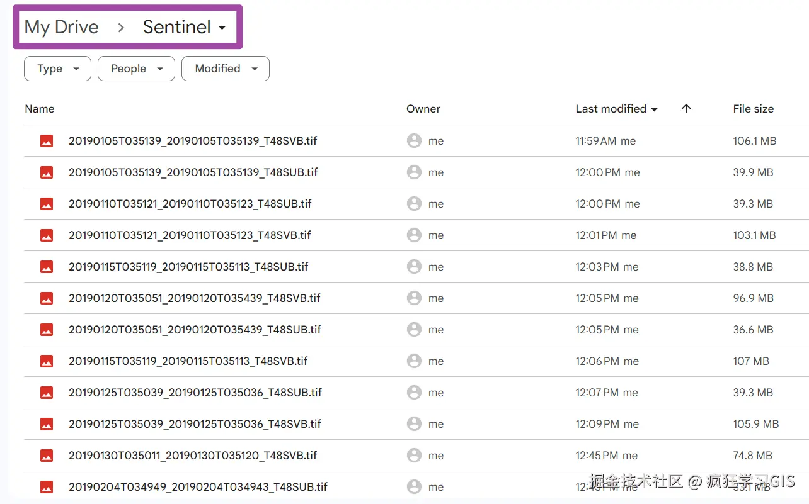
Task: Click image icon of 20190130T035011 T48SVB file
Action: (x=47, y=456)
